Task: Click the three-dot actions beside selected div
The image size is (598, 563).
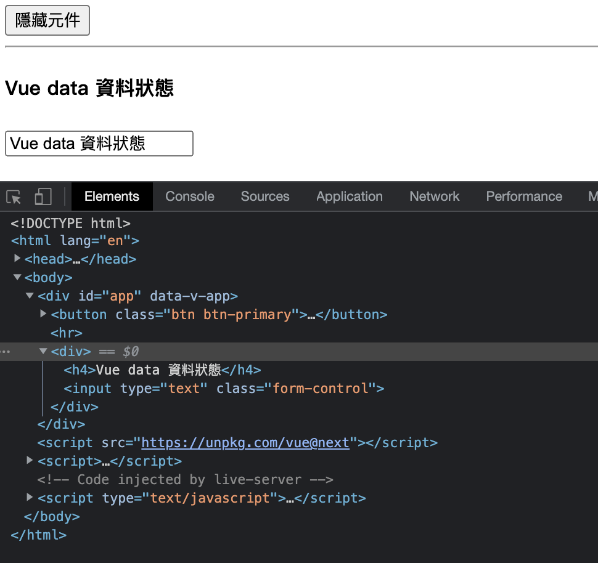Action: pyautogui.click(x=6, y=352)
